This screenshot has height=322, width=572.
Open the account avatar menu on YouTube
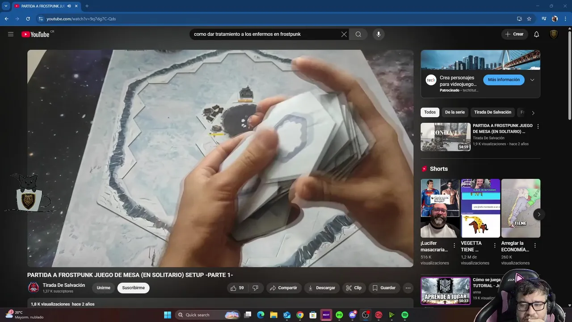point(554,34)
